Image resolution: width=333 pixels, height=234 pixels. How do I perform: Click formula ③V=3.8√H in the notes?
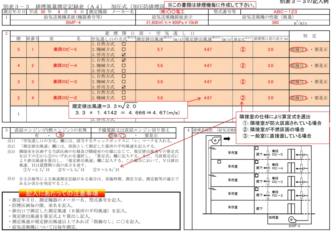[106, 170]
